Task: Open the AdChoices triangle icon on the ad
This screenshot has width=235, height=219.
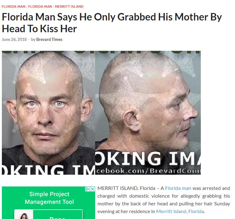Action: tap(88, 189)
